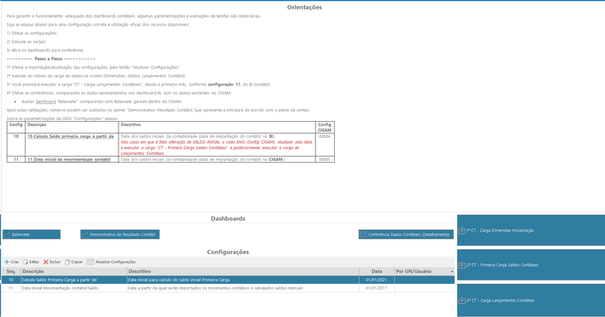Run 2º CT - Primeira Carga Saldos Contábeis
Screen dimensions: 605x317
[531, 265]
